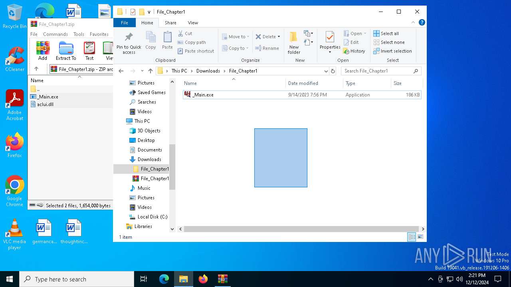Click Select none in ribbon
This screenshot has width=511, height=287.
coord(389,42)
